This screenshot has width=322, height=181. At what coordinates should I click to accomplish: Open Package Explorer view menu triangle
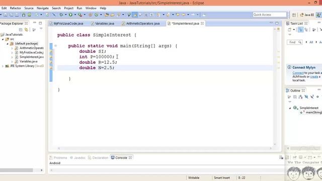coord(41,29)
